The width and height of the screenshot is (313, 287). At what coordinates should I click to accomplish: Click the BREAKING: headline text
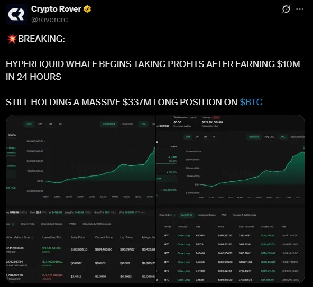click(41, 39)
